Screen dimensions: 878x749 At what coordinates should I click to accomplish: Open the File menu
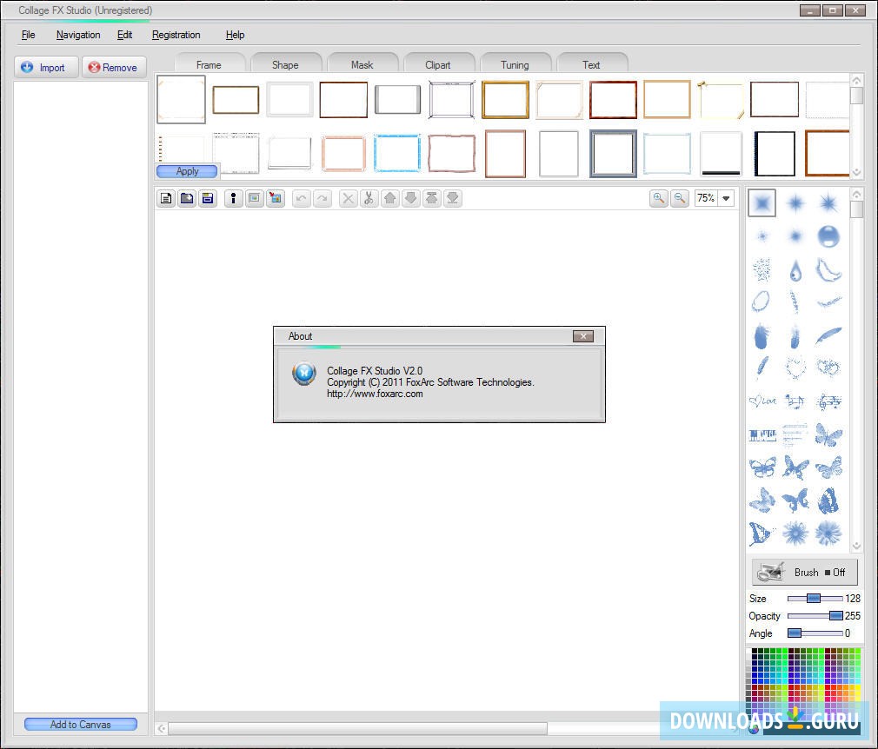pos(28,35)
